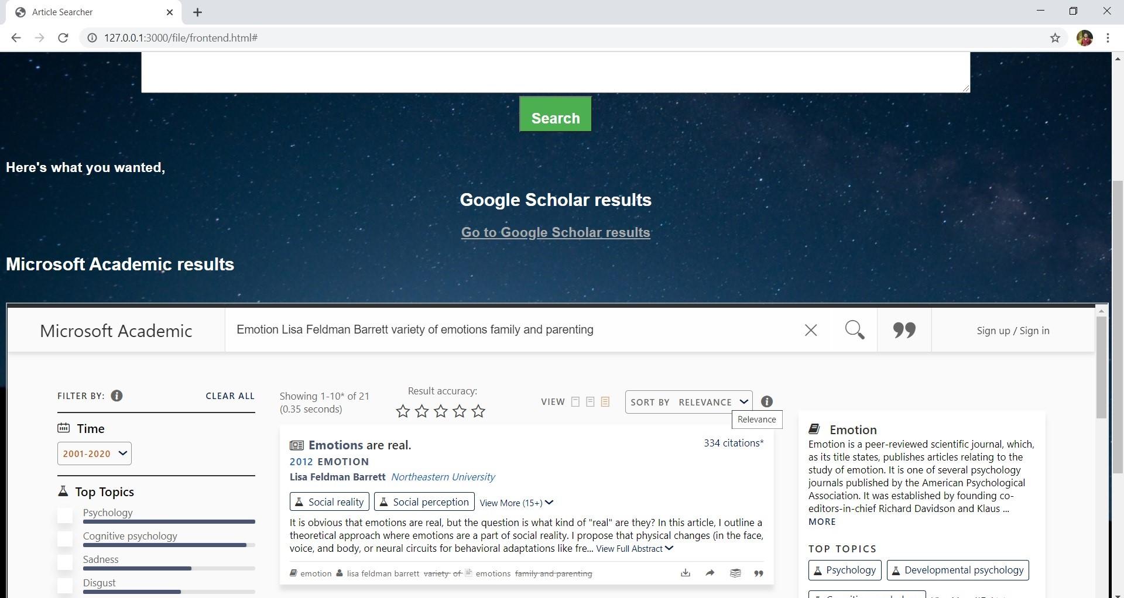Viewport: 1124px width, 598px height.
Task: Tick the Sadness topic checkbox
Action: [x=65, y=562]
